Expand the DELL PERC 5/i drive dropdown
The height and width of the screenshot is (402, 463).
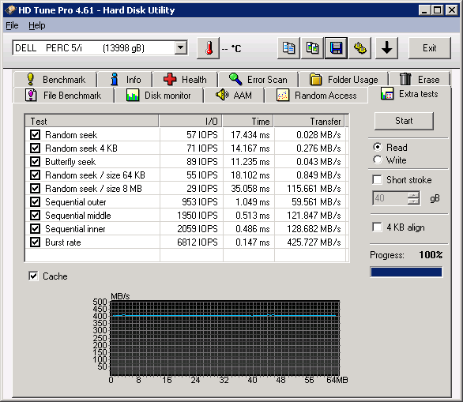(181, 48)
